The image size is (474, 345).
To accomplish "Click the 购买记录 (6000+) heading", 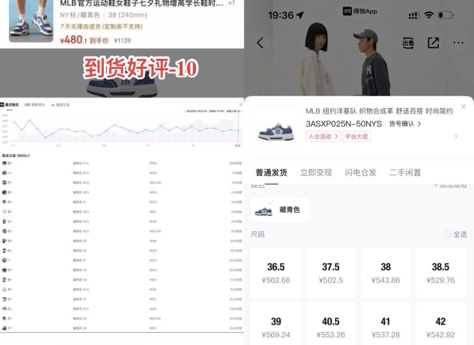I will pos(16,155).
